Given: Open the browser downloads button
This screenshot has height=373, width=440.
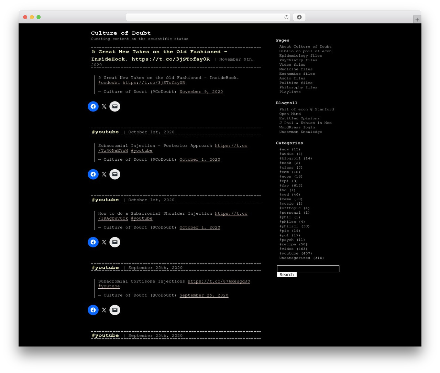Looking at the screenshot, I should pyautogui.click(x=299, y=17).
